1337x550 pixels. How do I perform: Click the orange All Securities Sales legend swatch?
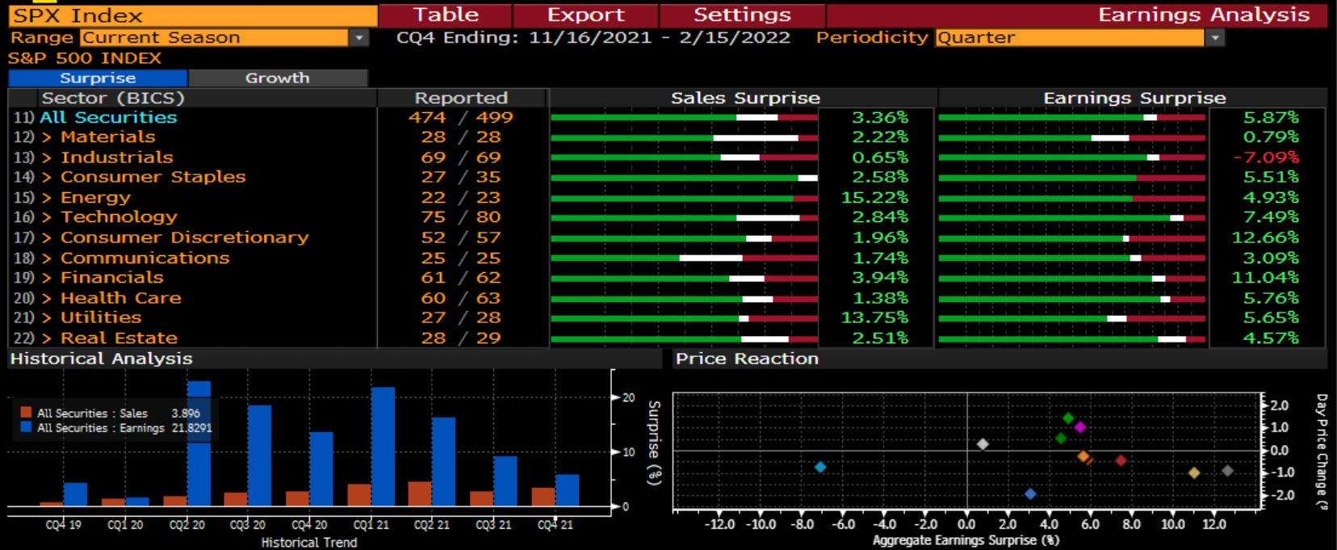coord(26,413)
